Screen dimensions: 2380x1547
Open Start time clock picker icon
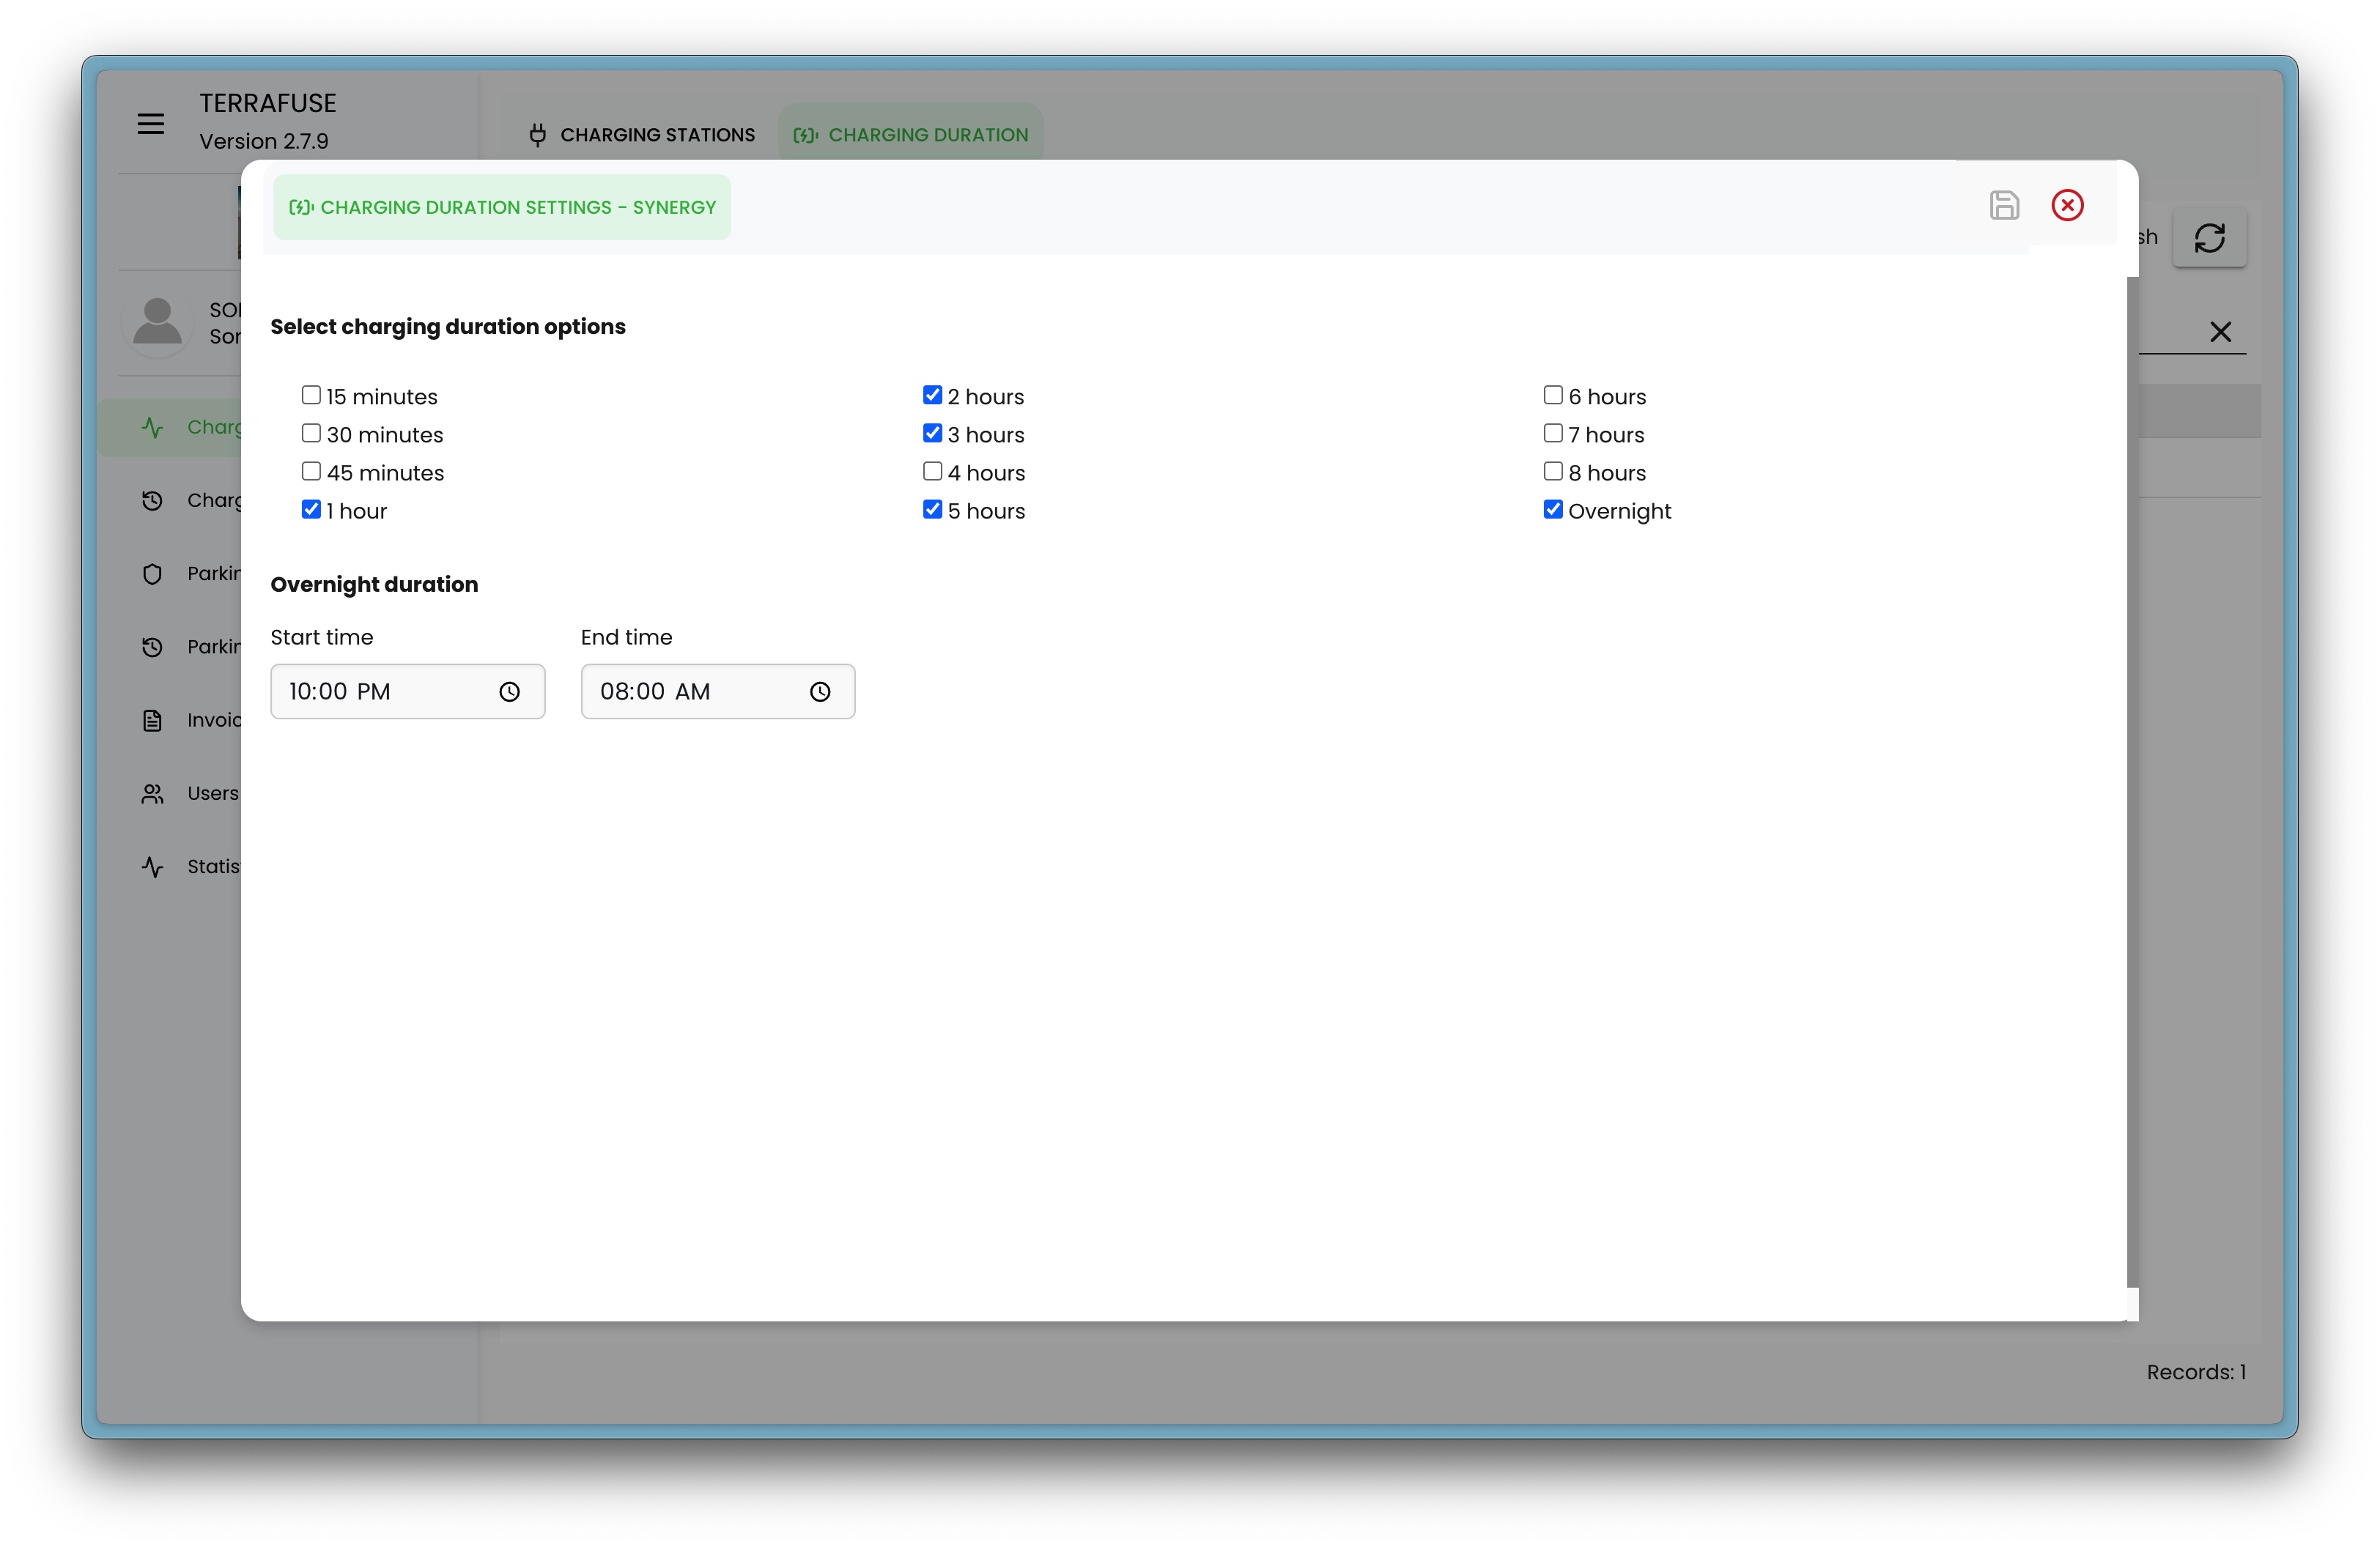click(x=509, y=691)
